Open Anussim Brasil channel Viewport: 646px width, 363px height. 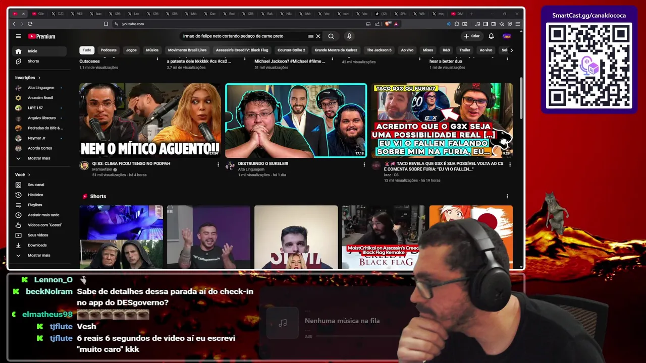[x=39, y=98]
